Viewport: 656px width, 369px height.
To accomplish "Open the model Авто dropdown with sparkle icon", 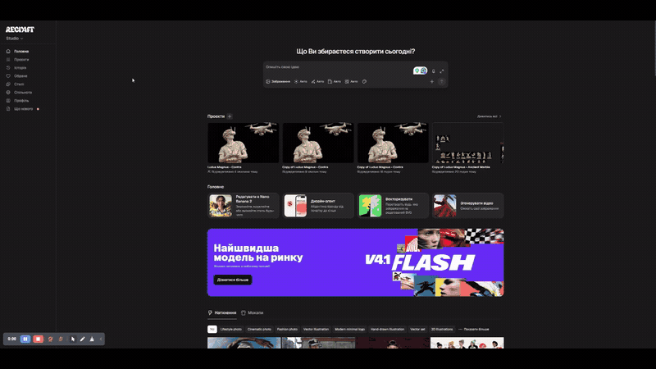I will pos(300,81).
